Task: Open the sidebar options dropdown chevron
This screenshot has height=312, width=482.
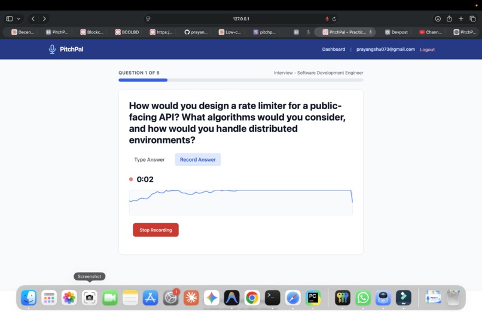Action: click(x=19, y=18)
